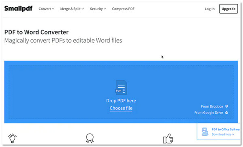Click the Download here link
Screen dimensions: 243x147
pos(223,134)
